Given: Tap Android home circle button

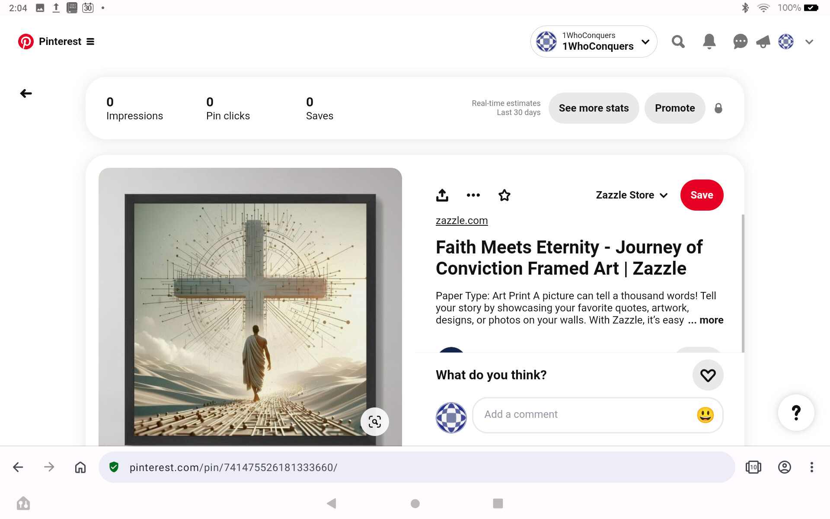Looking at the screenshot, I should (415, 503).
